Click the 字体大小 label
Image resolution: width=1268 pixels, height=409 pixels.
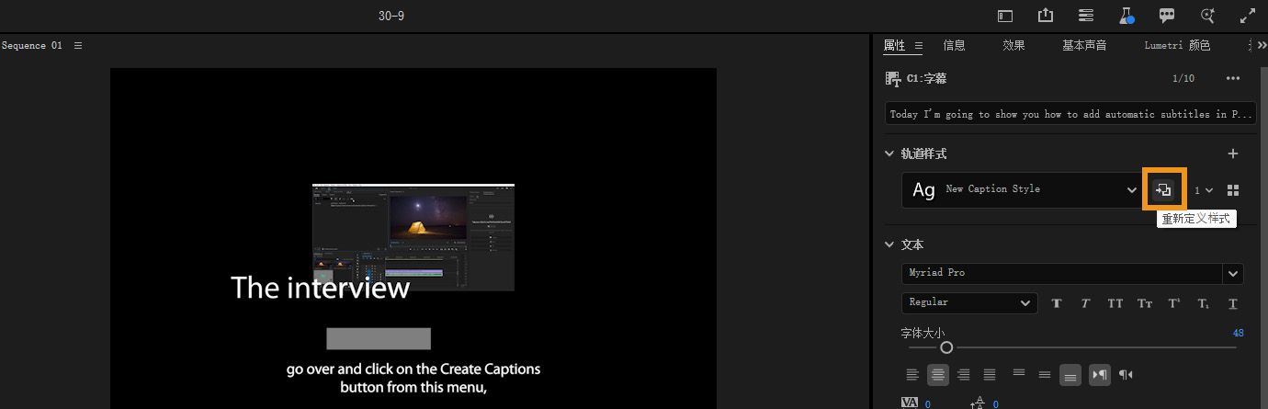(923, 333)
